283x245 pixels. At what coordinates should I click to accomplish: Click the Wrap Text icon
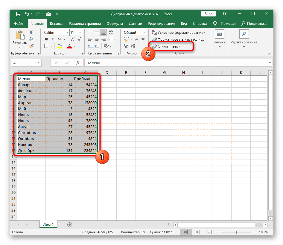click(x=110, y=33)
